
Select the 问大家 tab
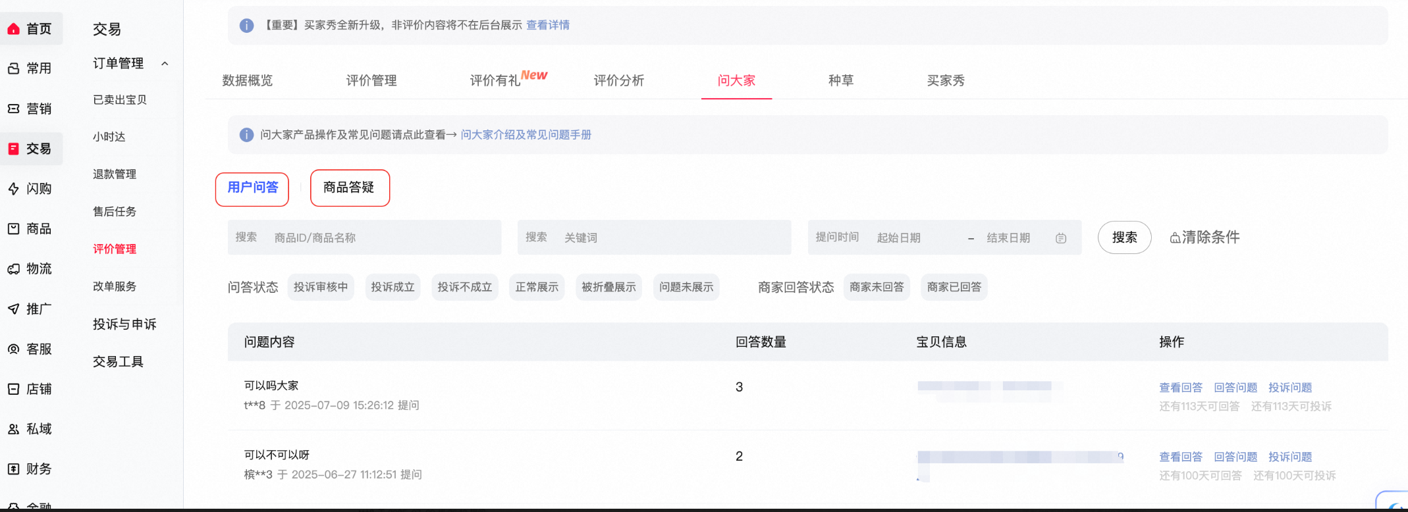click(x=736, y=80)
